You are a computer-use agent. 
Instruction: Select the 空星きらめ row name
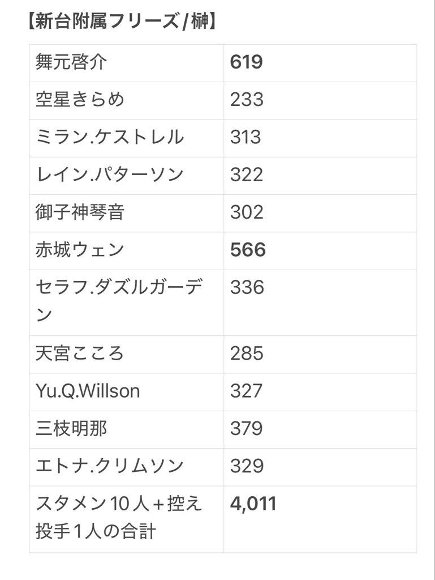[80, 100]
